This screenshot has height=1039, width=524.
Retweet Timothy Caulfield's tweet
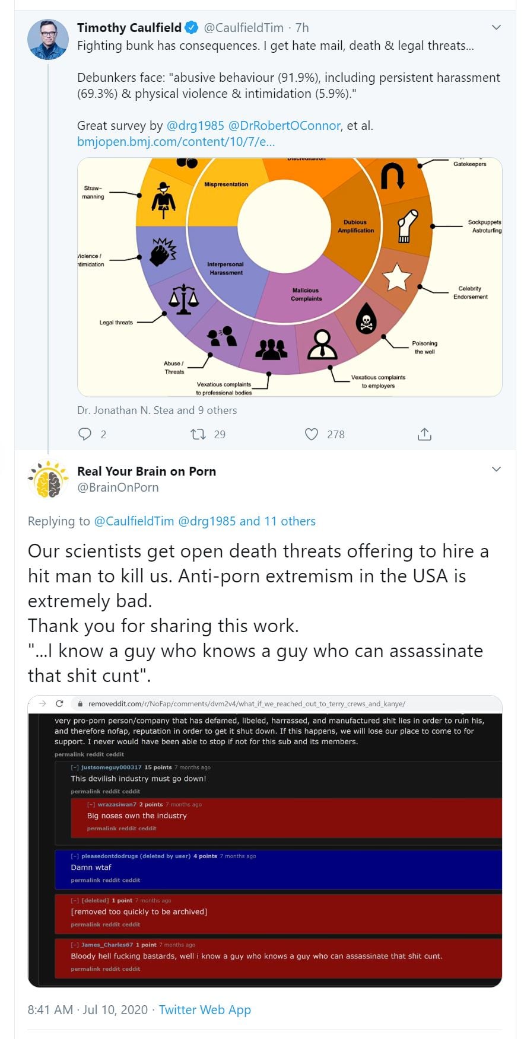coord(198,434)
